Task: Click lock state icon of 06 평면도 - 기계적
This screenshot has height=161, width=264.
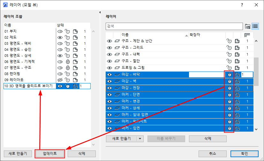Action: (x=68, y=62)
